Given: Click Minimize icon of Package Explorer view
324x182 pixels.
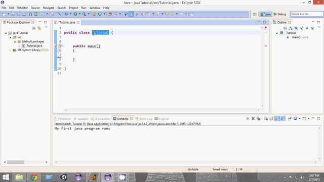Looking at the screenshot, I should coord(39,22).
